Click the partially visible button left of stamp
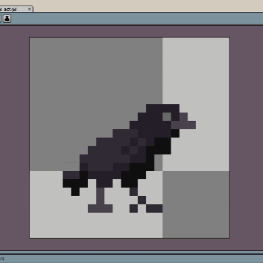This screenshot has width=263, height=263. [1, 19]
